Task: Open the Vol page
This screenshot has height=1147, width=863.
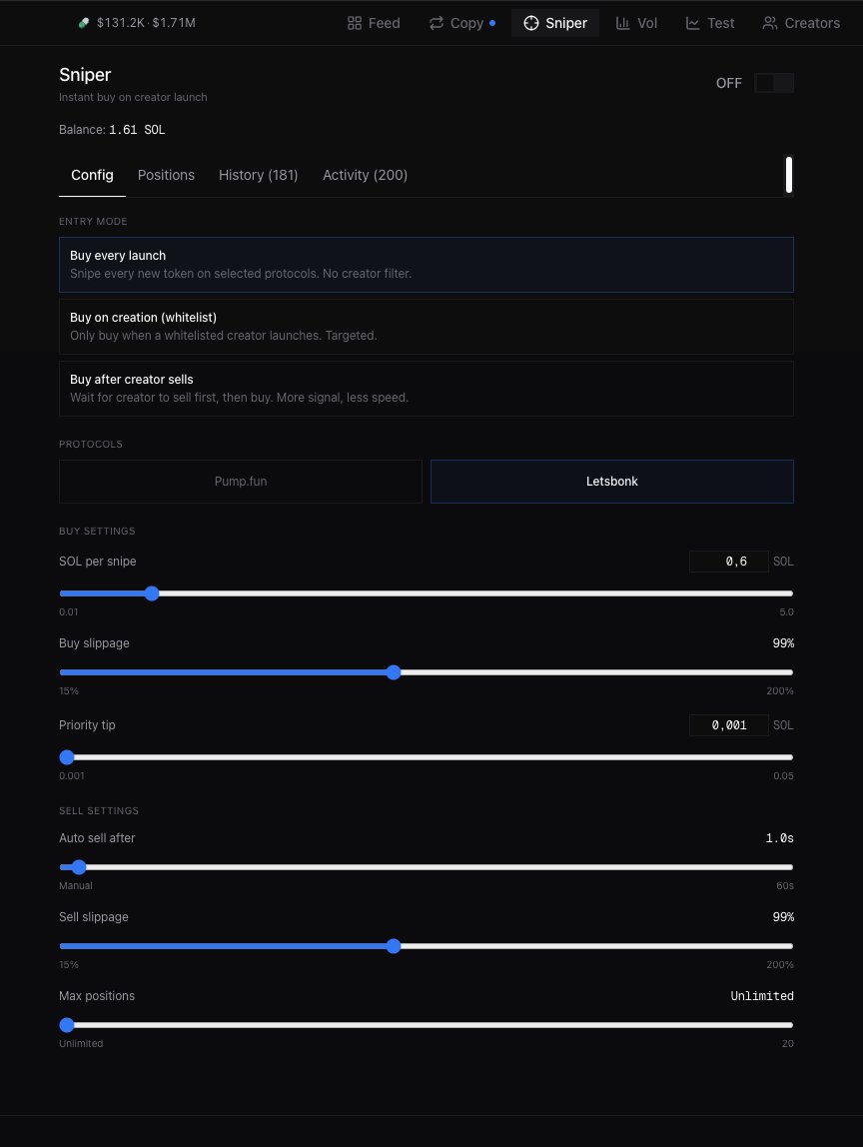Action: [636, 23]
